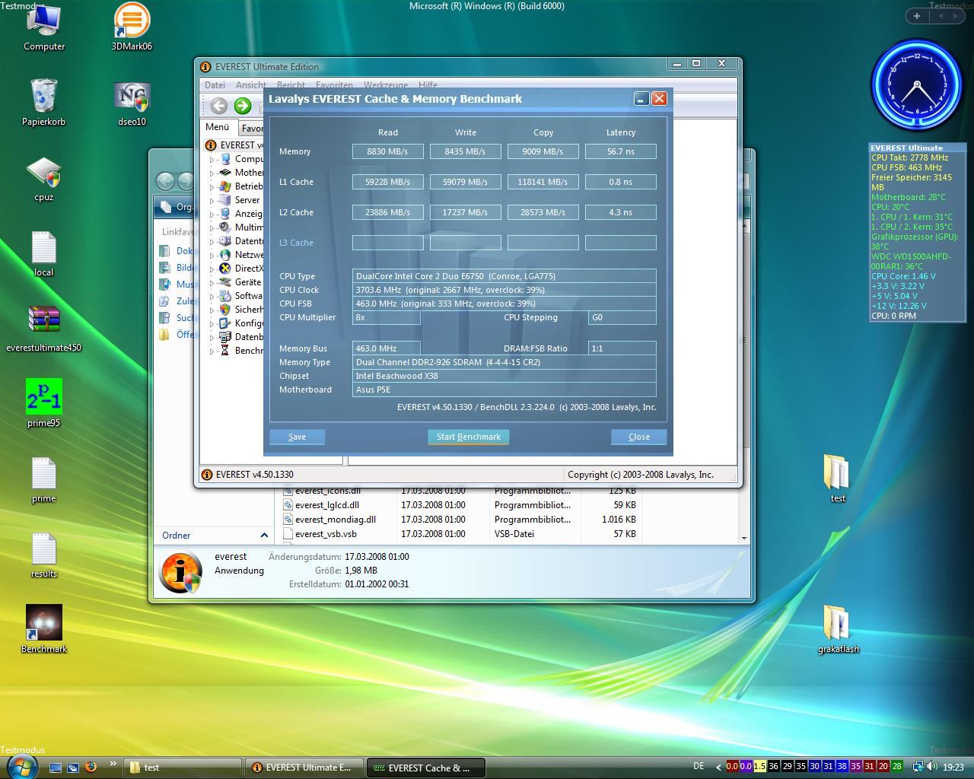Click the Show Desktop quick launch icon
The height and width of the screenshot is (779, 974).
click(55, 768)
